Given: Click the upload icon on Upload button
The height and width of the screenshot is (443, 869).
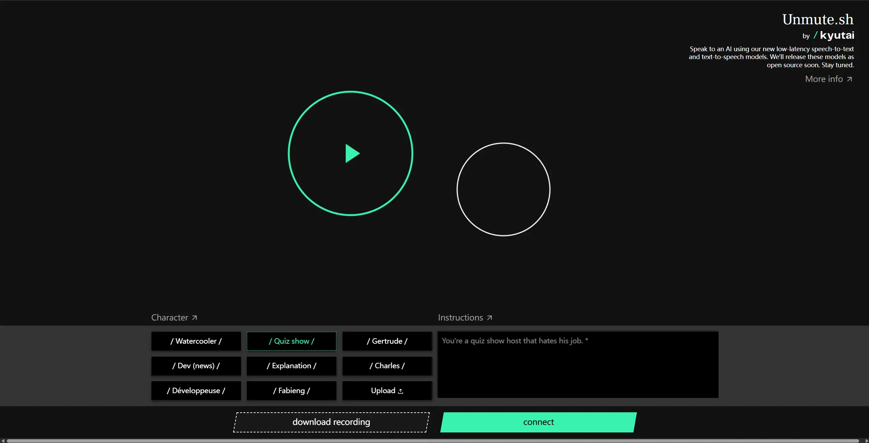Looking at the screenshot, I should (401, 391).
